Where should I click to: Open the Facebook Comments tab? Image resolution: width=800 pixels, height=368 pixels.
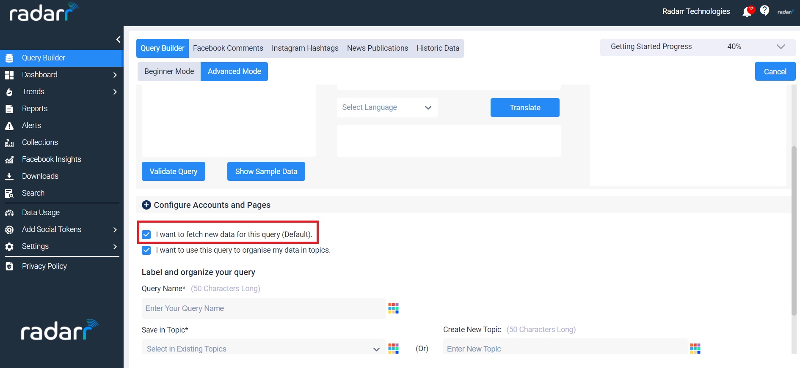tap(228, 48)
